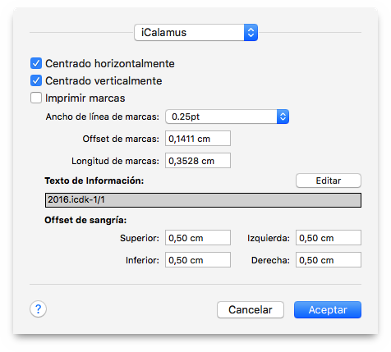Click the Derecha bleed offset field
The height and width of the screenshot is (352, 391).
click(x=329, y=260)
